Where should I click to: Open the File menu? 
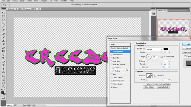[3, 1]
